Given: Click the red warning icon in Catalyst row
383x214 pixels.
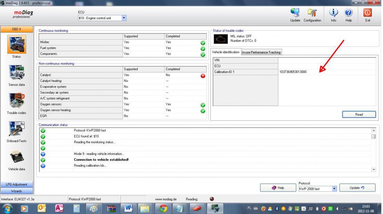Looking at the screenshot, I should (x=203, y=75).
